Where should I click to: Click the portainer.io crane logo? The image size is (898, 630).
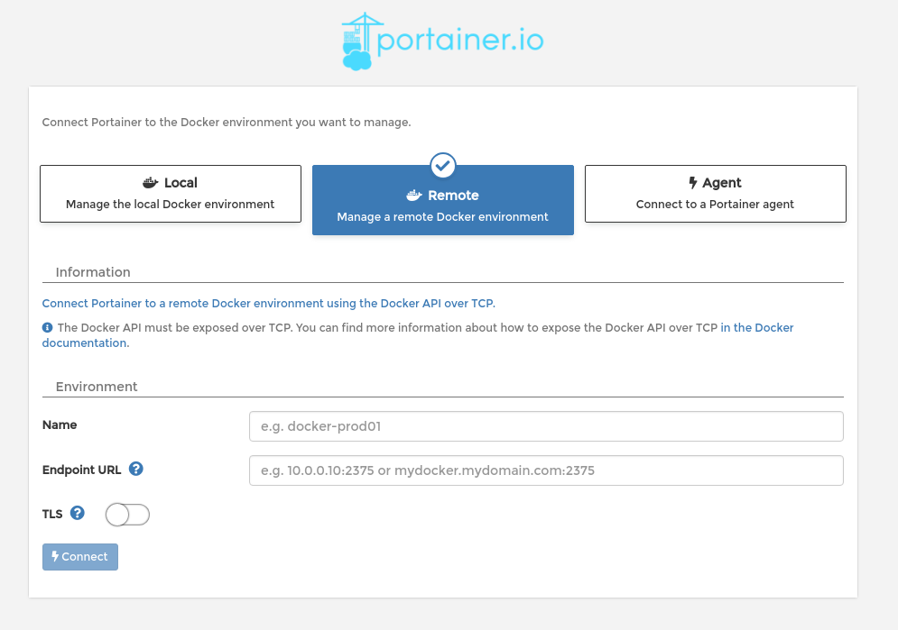point(443,41)
